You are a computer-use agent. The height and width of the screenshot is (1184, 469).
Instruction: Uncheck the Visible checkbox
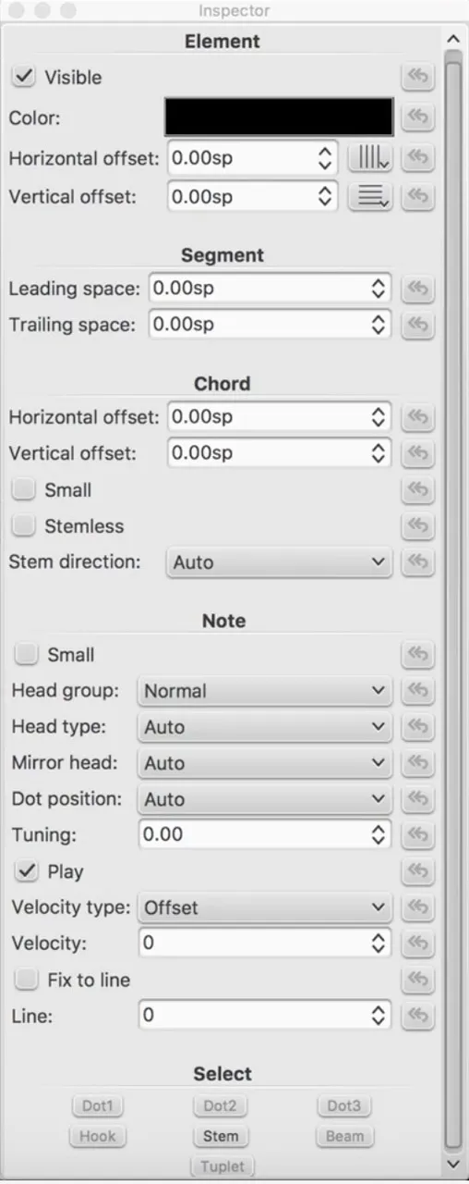click(23, 78)
